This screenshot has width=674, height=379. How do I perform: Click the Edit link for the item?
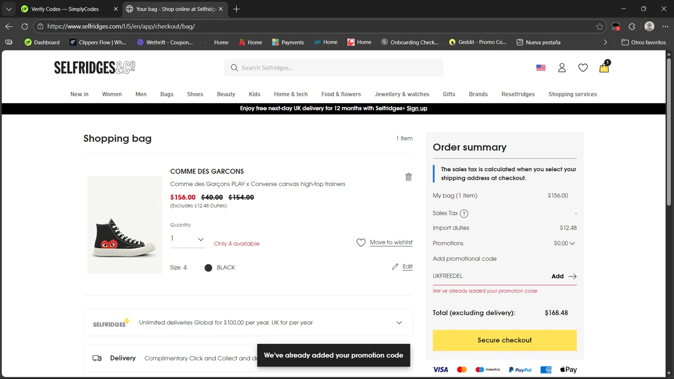[408, 267]
